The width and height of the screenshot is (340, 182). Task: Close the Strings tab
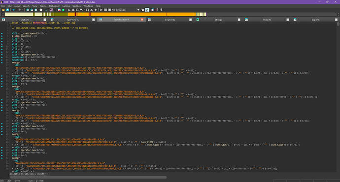(239, 20)
